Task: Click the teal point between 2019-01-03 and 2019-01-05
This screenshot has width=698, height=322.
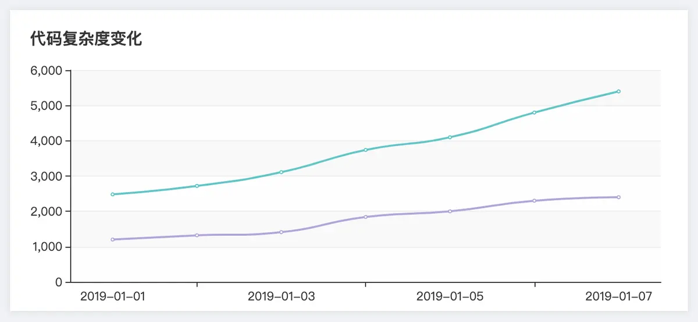Action: tap(365, 150)
